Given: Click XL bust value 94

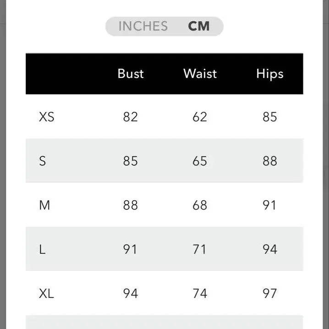Looking at the screenshot, I should click(x=131, y=293).
